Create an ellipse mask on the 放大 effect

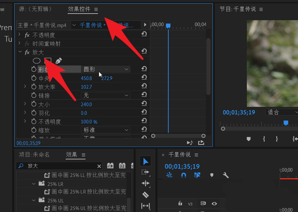coord(36,61)
